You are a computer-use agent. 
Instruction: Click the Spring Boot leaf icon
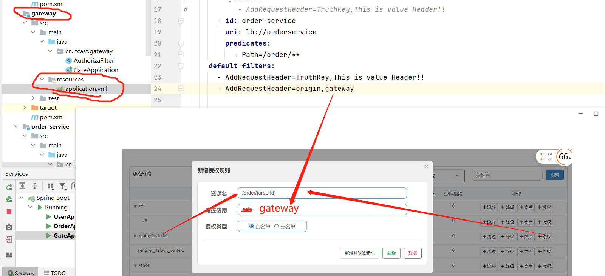click(31, 198)
